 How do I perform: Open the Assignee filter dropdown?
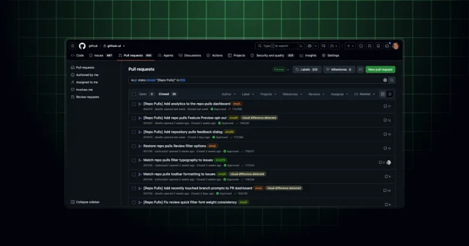point(339,94)
